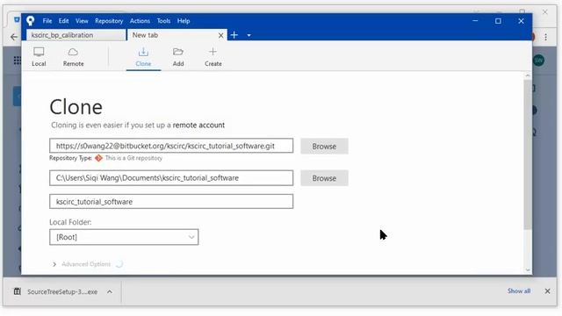The height and width of the screenshot is (316, 562).
Task: Click Show all downloads in browser
Action: pyautogui.click(x=519, y=291)
